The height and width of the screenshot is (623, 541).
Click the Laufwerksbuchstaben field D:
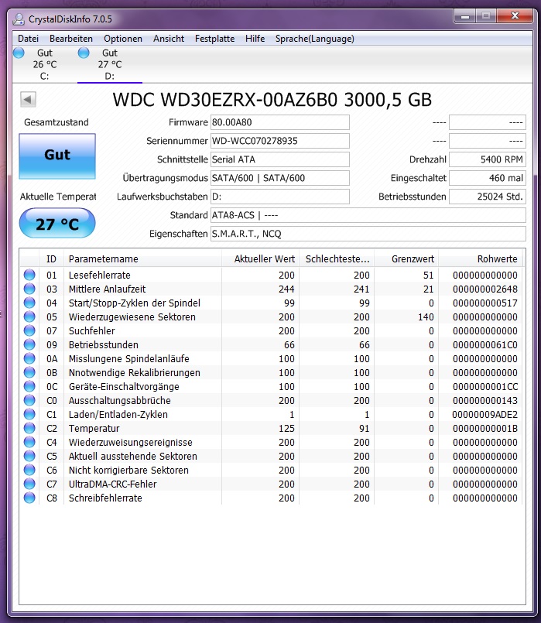point(280,197)
